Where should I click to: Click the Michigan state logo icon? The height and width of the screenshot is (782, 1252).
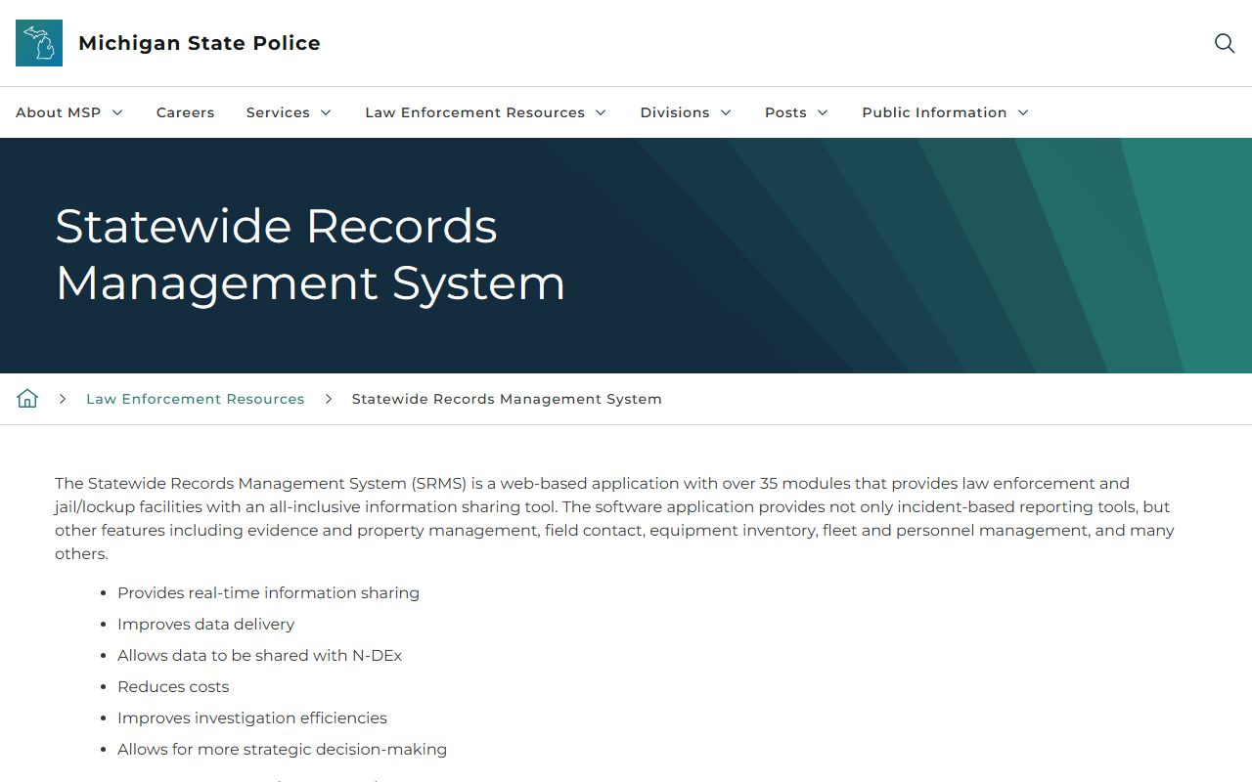point(39,43)
